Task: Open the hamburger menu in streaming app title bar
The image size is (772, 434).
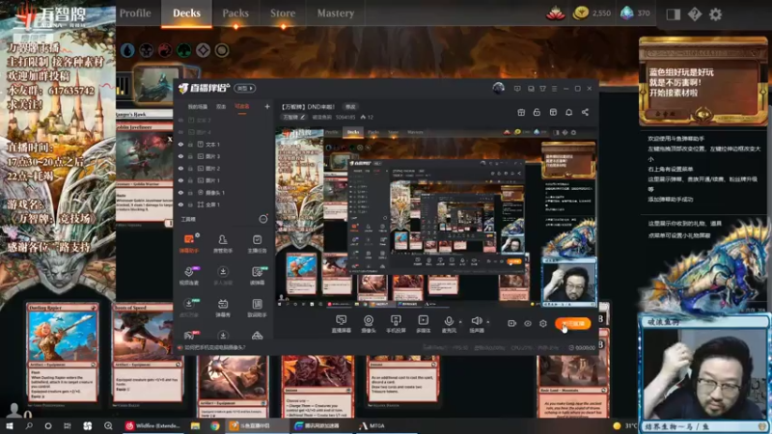Action: [554, 89]
